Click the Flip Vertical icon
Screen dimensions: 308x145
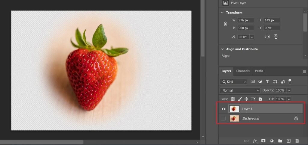tap(276, 37)
